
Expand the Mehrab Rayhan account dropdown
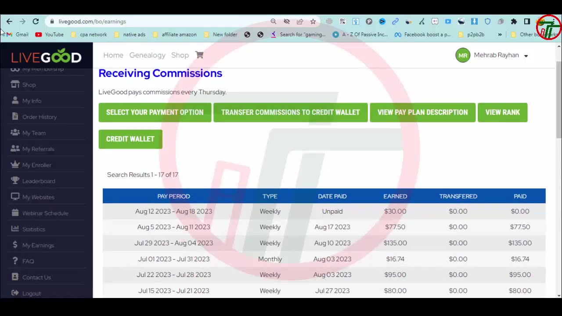[526, 56]
